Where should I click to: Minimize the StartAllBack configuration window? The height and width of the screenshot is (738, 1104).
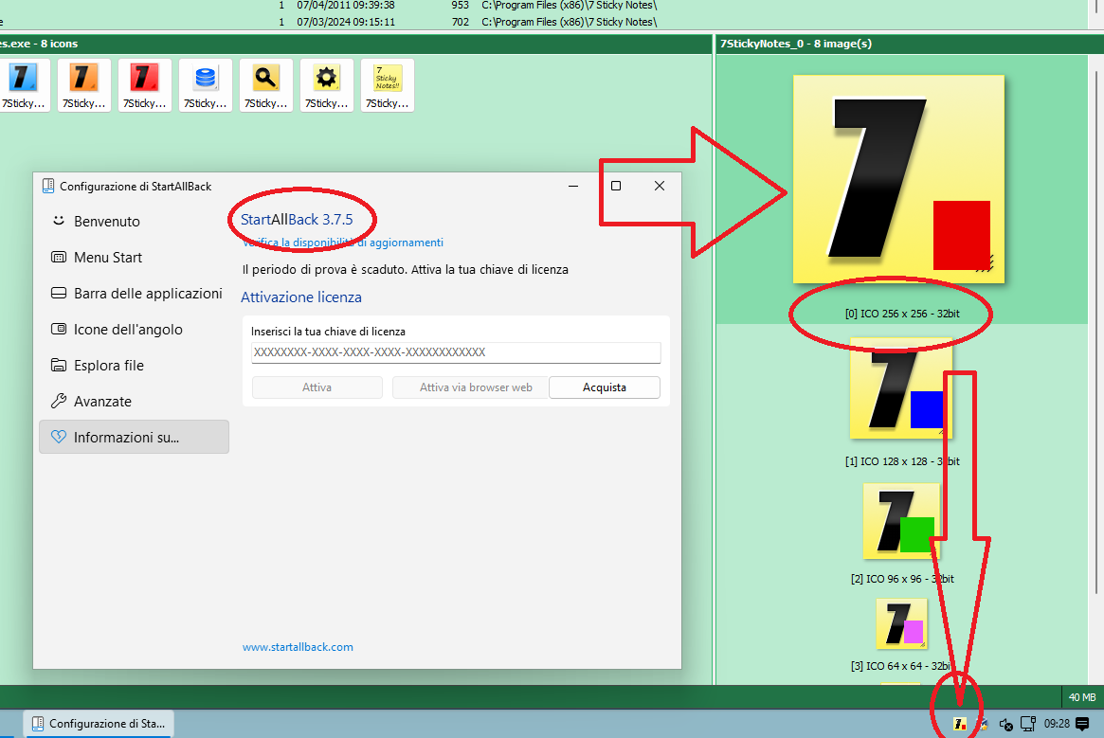[573, 186]
